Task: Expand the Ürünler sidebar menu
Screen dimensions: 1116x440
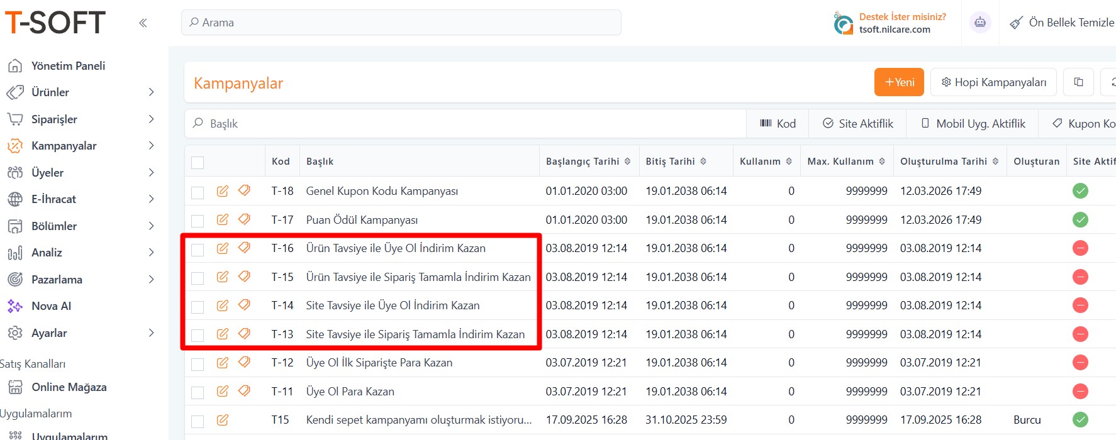Action: (x=151, y=92)
